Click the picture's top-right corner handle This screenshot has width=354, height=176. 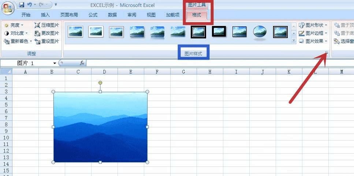pos(147,91)
